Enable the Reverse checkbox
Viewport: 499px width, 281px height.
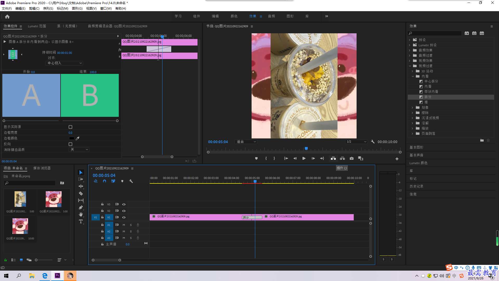pos(70,144)
